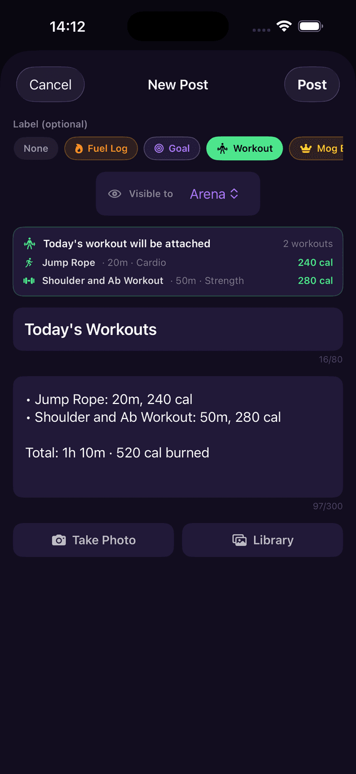This screenshot has width=356, height=774.
Task: Tap Cancel to discard the new post
Action: pyautogui.click(x=50, y=84)
